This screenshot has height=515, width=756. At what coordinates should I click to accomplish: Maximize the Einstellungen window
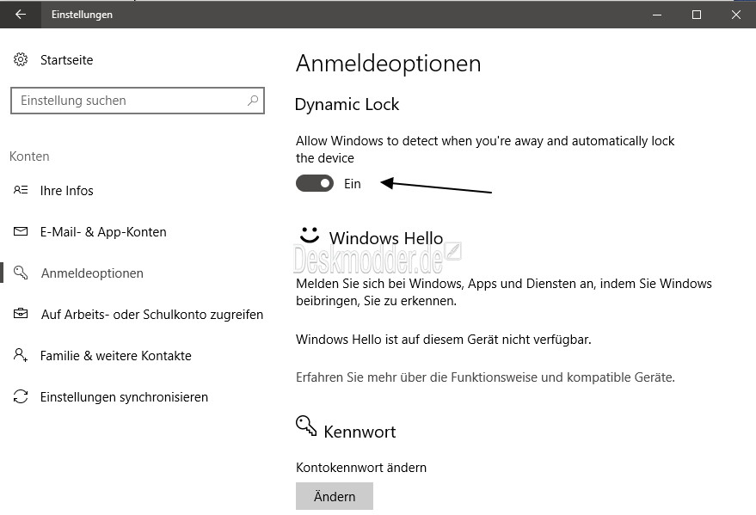point(696,15)
